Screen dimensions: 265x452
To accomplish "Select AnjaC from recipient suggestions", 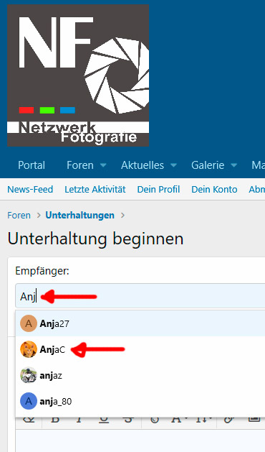I will (x=140, y=349).
